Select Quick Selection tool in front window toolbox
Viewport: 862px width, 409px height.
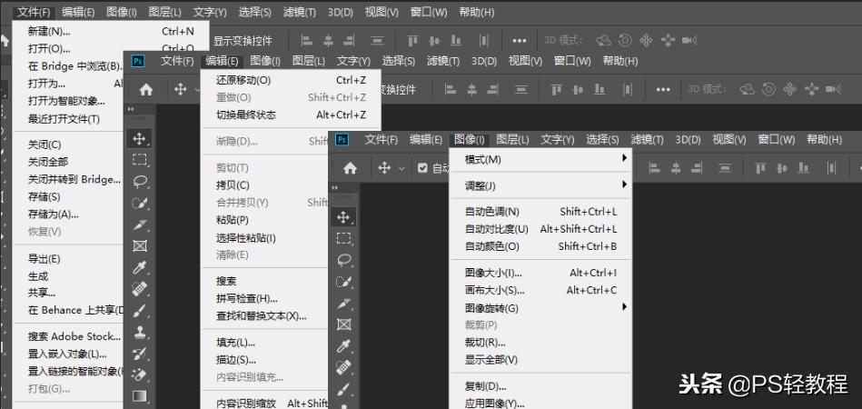click(344, 282)
